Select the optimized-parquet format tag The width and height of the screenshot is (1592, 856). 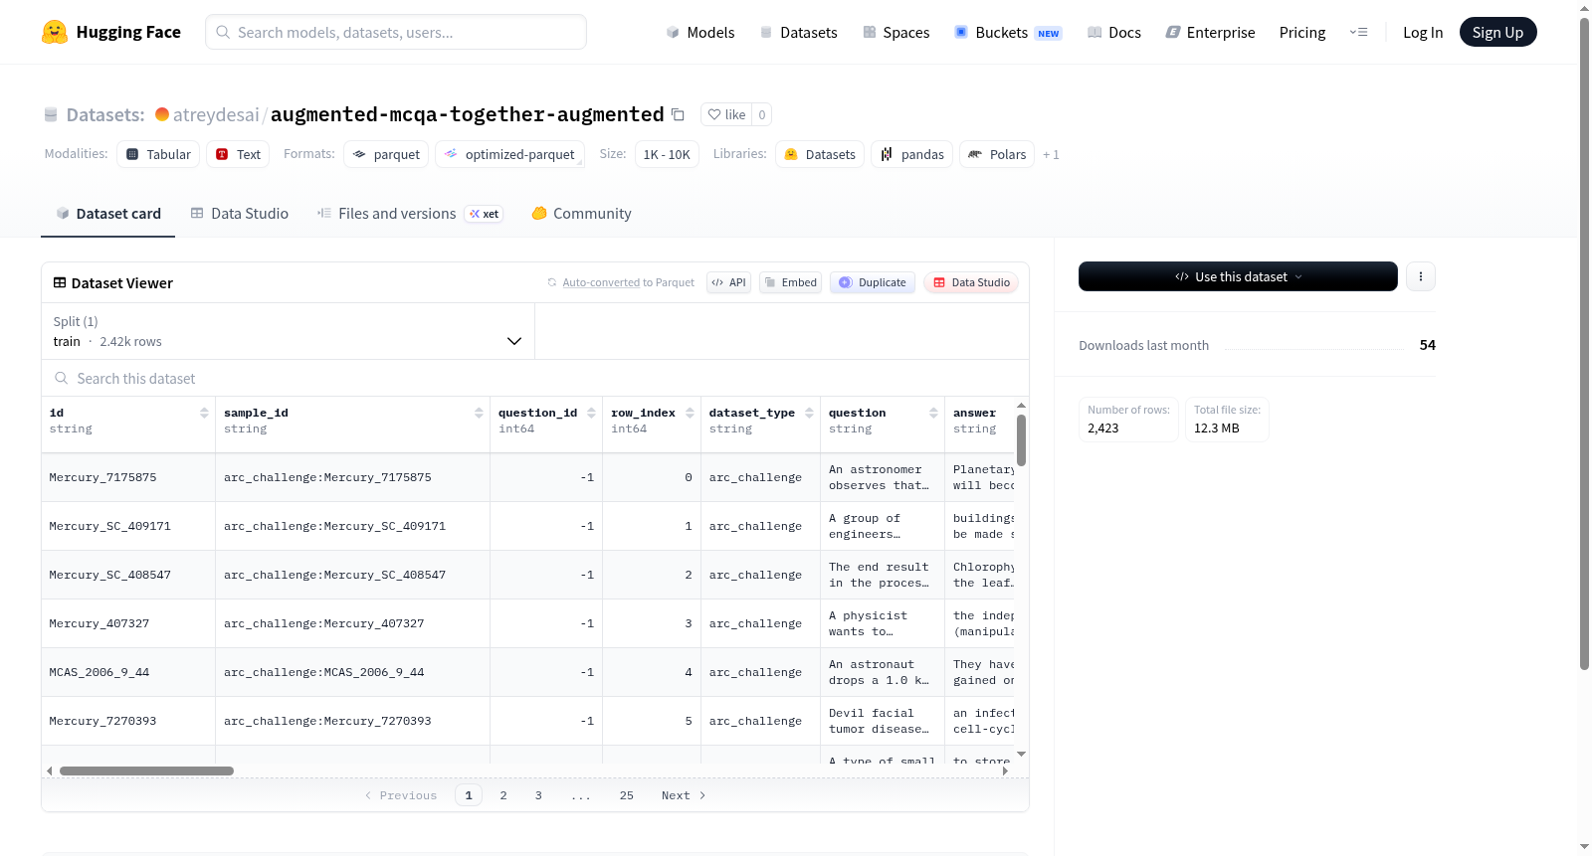click(x=509, y=154)
